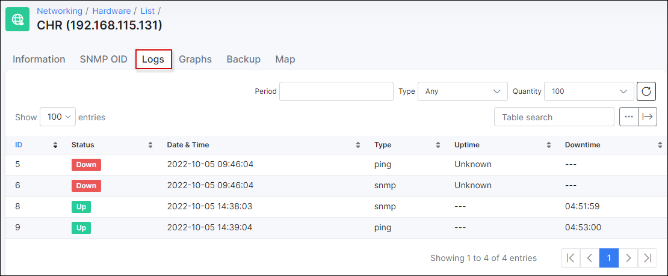This screenshot has height=276, width=668.
Task: Click the green networking globe icon
Action: [x=17, y=19]
